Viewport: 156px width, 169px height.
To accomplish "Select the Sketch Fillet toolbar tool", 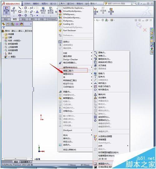I will point(32,15).
